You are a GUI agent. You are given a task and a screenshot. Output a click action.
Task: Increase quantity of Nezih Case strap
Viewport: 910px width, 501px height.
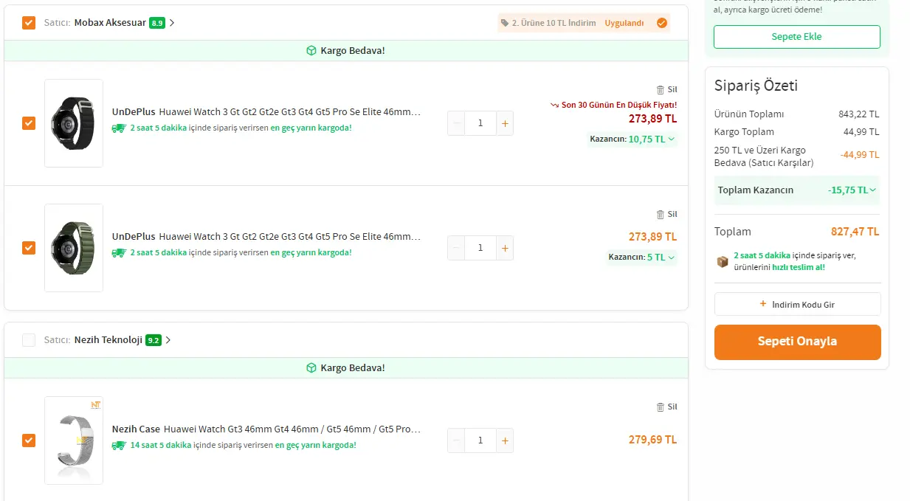[x=505, y=440]
